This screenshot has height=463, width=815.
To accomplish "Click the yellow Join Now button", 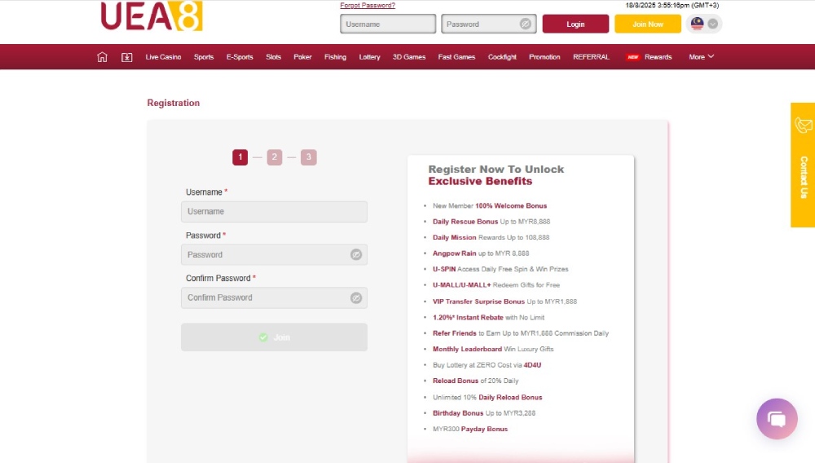I will coord(648,24).
